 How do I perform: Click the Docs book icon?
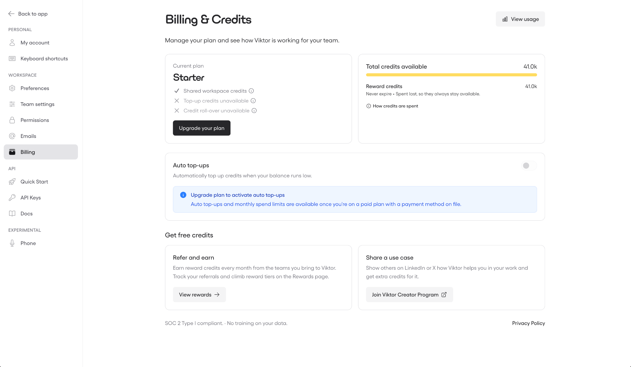pos(12,214)
